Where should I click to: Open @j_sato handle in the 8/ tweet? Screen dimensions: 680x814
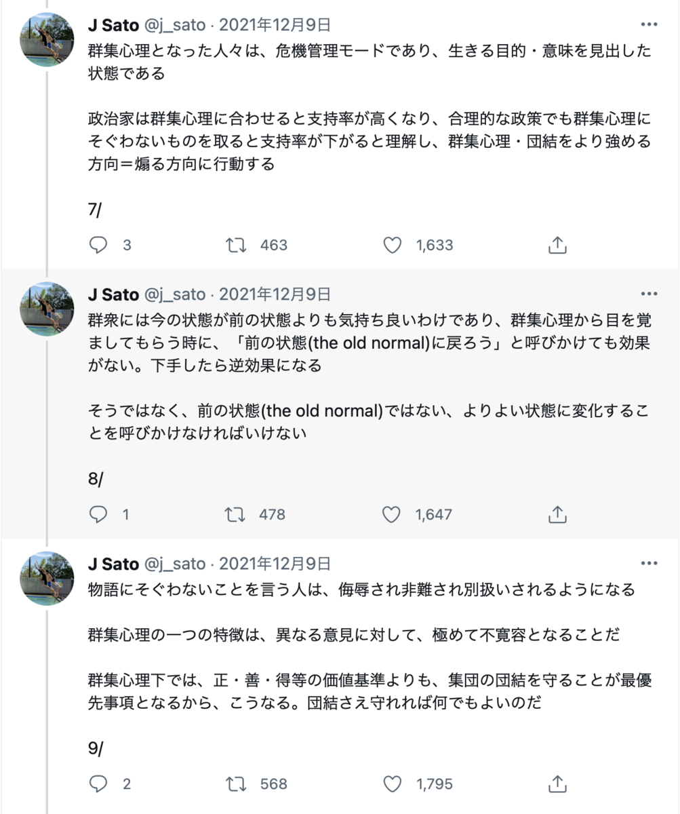(174, 294)
